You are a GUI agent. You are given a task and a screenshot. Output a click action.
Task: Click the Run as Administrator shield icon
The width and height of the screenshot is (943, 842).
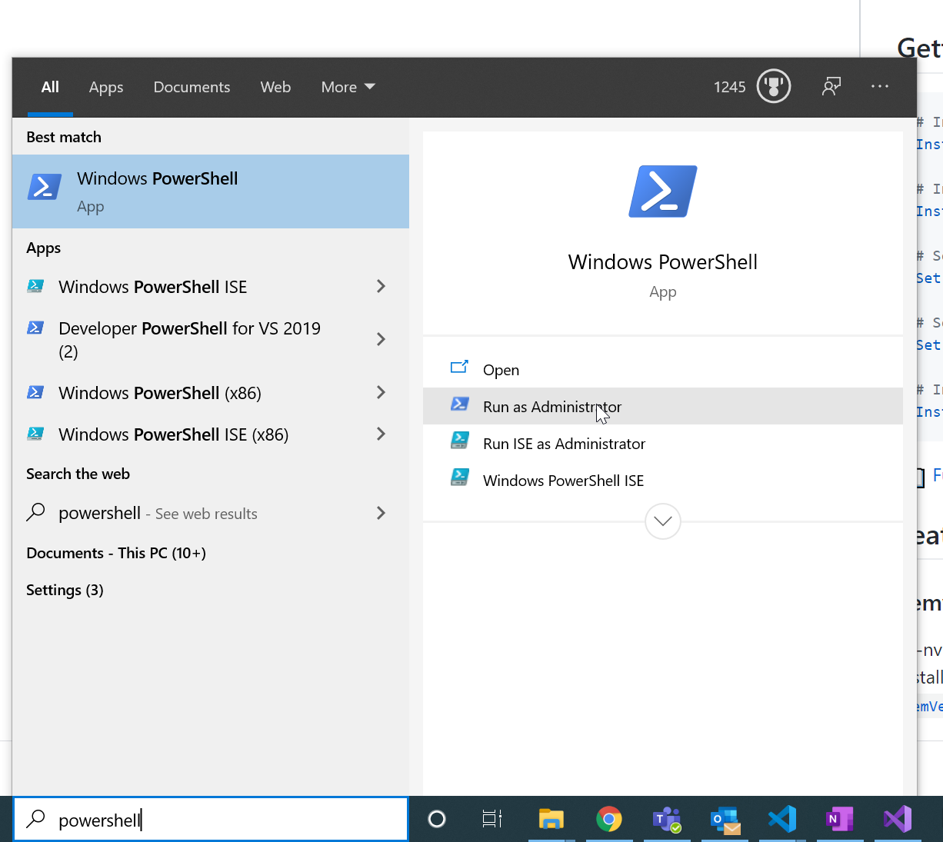(x=460, y=404)
